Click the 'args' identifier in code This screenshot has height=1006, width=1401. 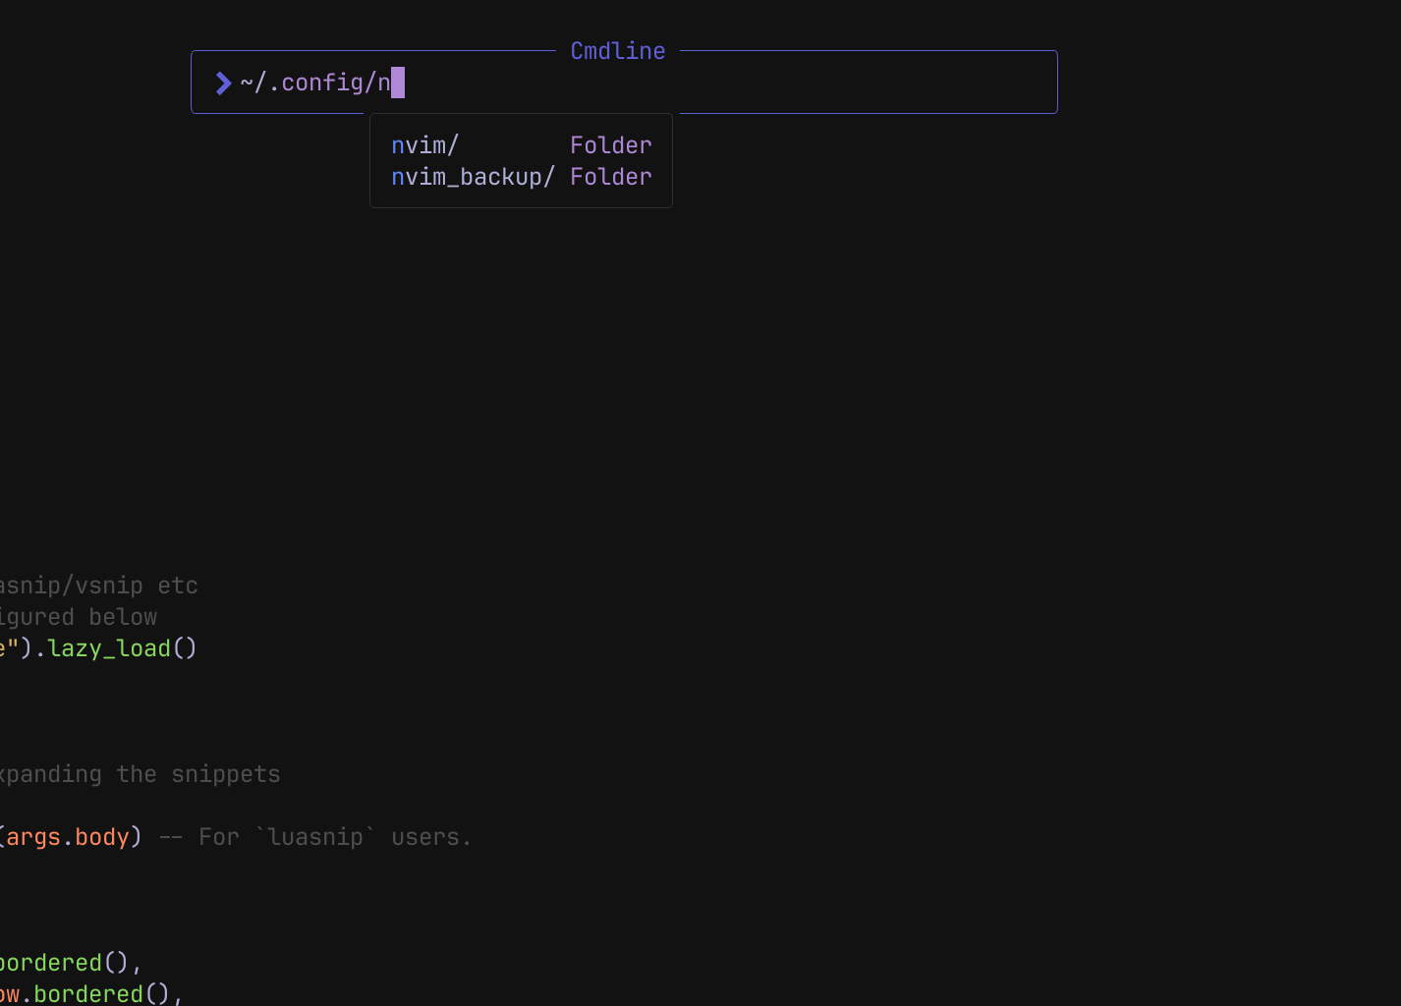pos(33,837)
